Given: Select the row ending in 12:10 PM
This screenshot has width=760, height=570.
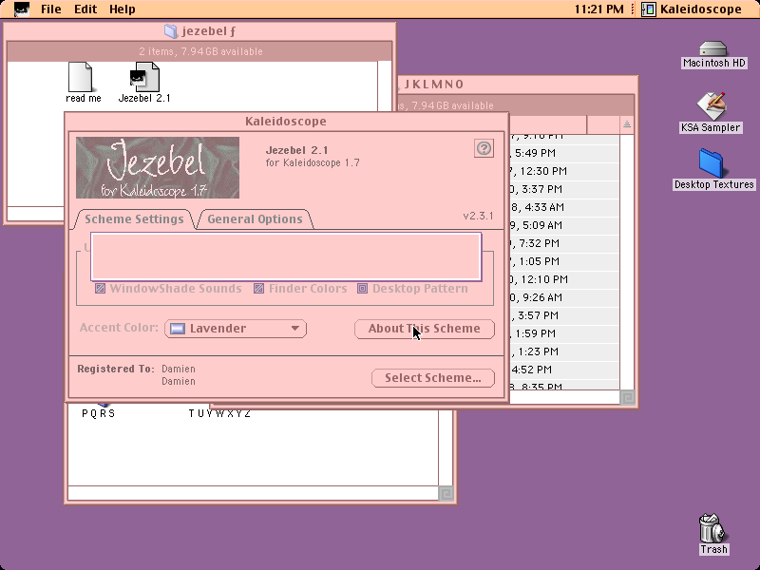Looking at the screenshot, I should point(563,279).
